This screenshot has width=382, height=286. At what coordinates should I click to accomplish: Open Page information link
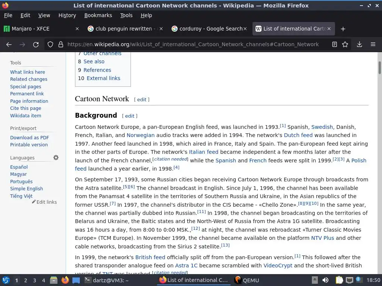pyautogui.click(x=29, y=101)
